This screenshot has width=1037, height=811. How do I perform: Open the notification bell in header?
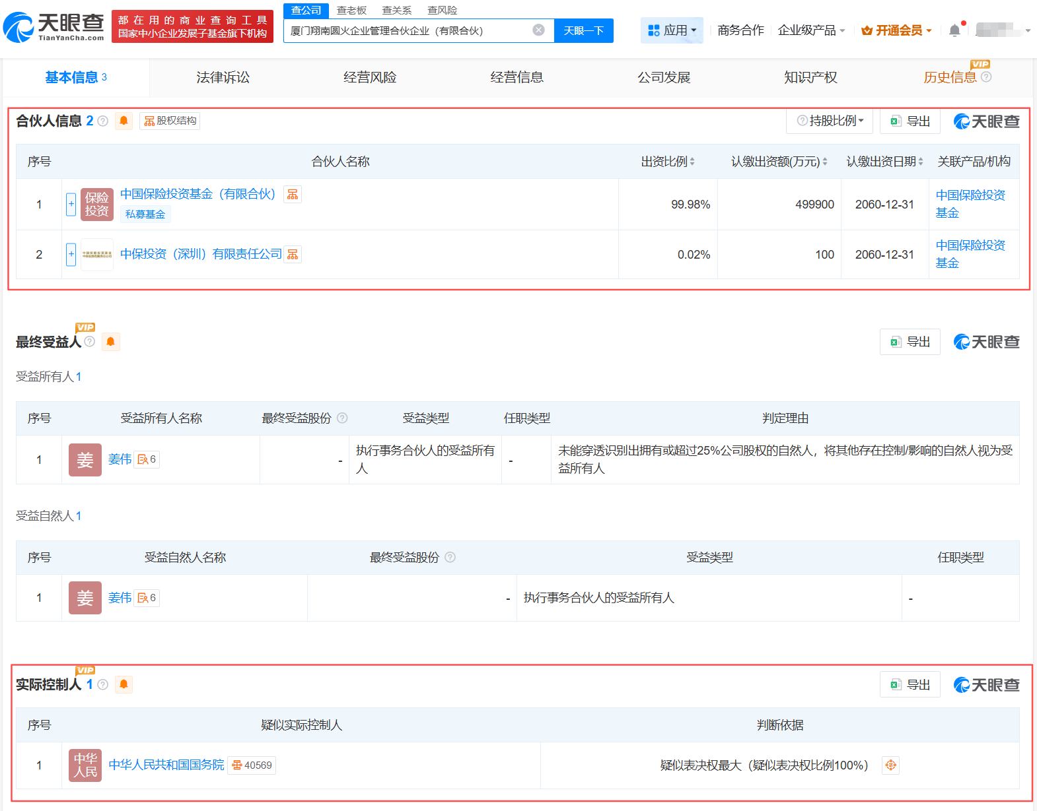coord(954,30)
